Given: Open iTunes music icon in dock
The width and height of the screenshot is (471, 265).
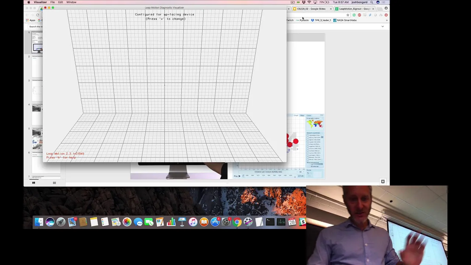Looking at the screenshot, I should 193,222.
